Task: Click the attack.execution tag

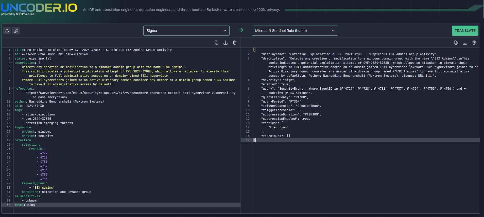Action: [40, 114]
